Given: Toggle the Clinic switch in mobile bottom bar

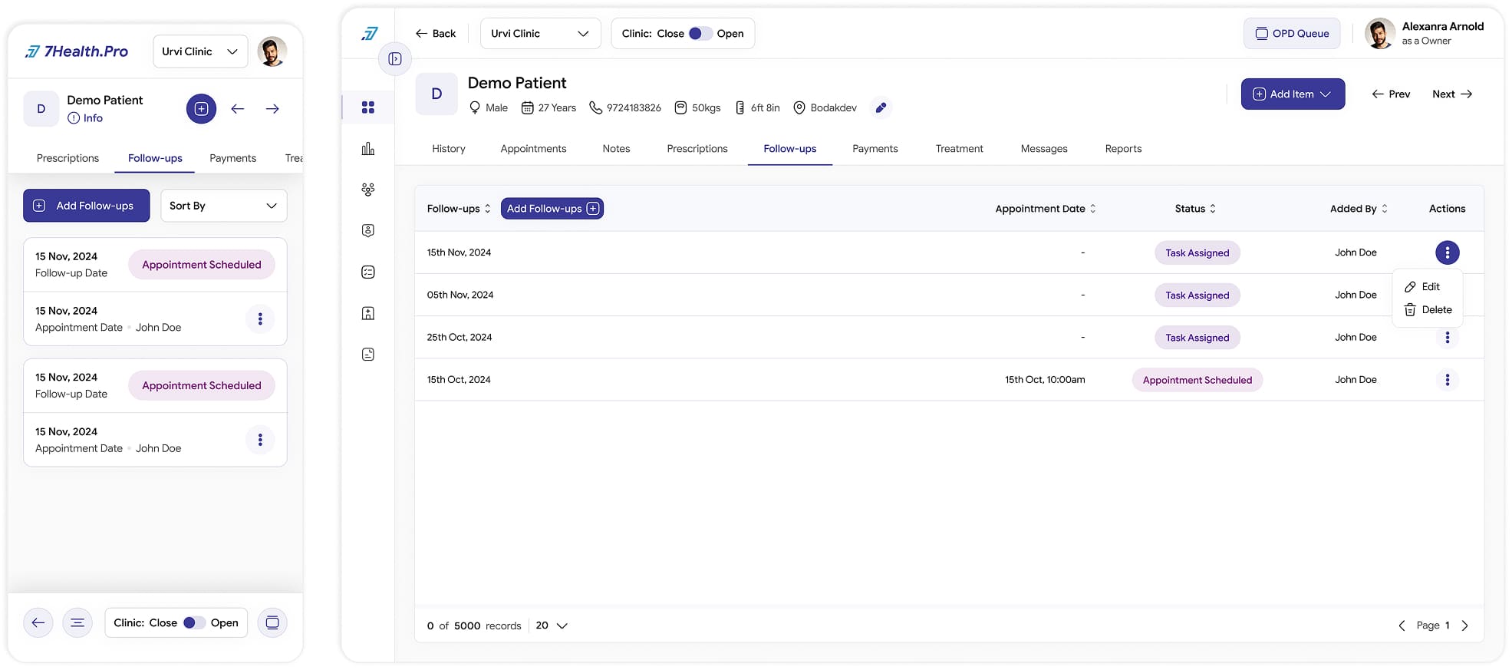Looking at the screenshot, I should pyautogui.click(x=193, y=622).
